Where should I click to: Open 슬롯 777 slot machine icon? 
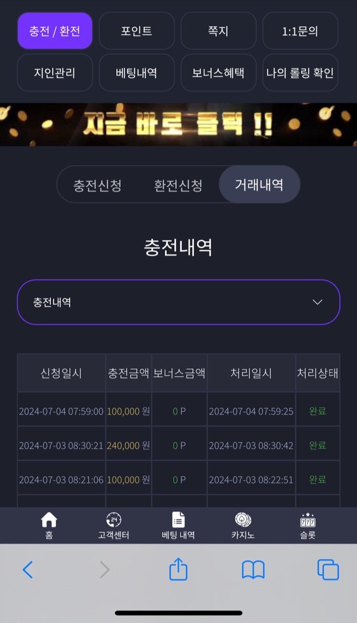(x=308, y=520)
